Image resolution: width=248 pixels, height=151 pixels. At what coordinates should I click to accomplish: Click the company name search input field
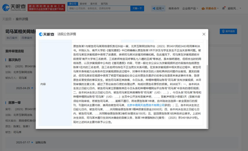point(97,9)
